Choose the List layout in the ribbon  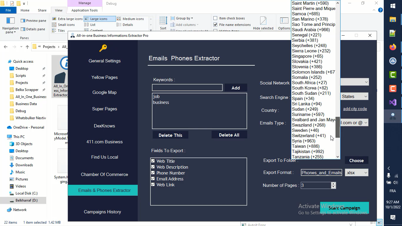[x=90, y=25]
